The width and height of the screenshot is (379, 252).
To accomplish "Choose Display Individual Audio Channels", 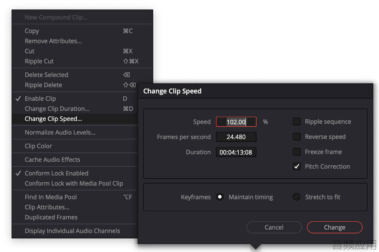I will pyautogui.click(x=75, y=231).
